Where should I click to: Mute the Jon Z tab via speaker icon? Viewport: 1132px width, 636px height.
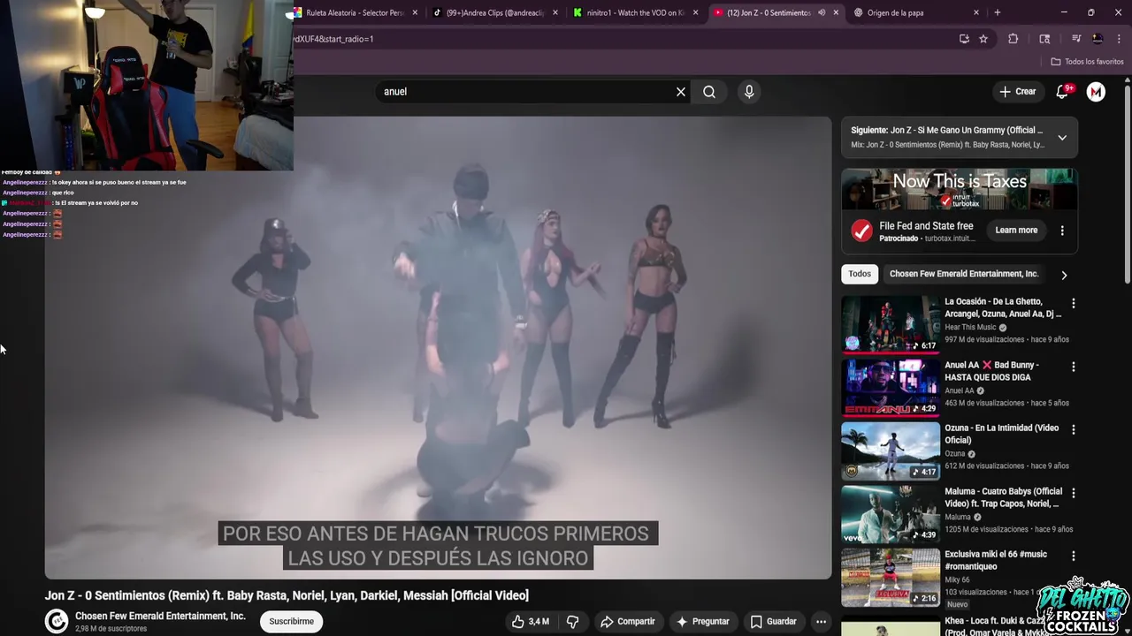coord(822,12)
